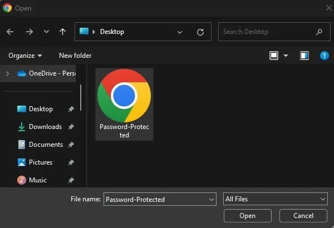Open Documents in the sidebar

tap(46, 145)
